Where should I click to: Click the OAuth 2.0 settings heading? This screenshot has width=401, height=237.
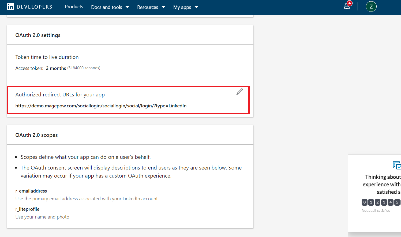pyautogui.click(x=38, y=35)
